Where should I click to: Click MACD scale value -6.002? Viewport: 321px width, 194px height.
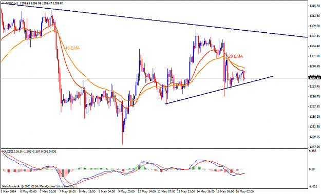tap(313, 187)
